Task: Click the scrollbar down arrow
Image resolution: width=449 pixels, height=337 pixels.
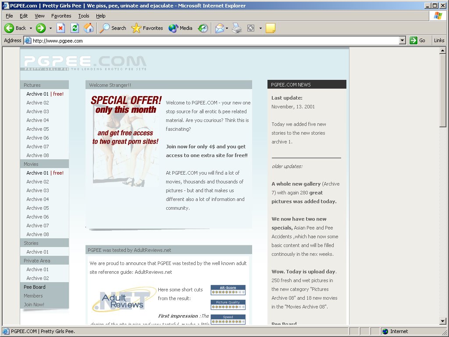Action: (442, 321)
